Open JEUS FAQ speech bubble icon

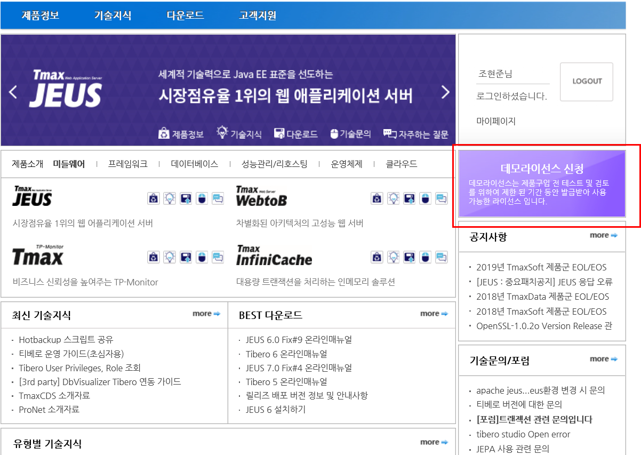click(218, 198)
